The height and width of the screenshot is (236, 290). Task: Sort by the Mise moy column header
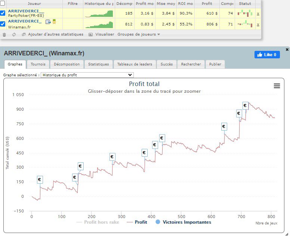(166, 3)
